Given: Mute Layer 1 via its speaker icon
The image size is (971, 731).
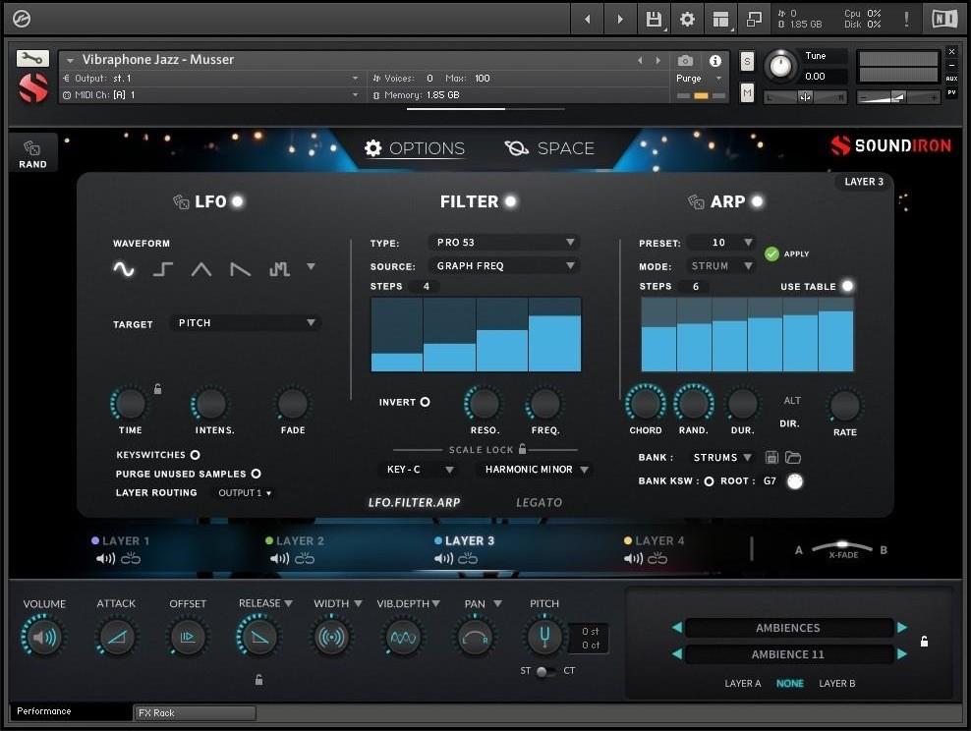Looking at the screenshot, I should (x=106, y=558).
